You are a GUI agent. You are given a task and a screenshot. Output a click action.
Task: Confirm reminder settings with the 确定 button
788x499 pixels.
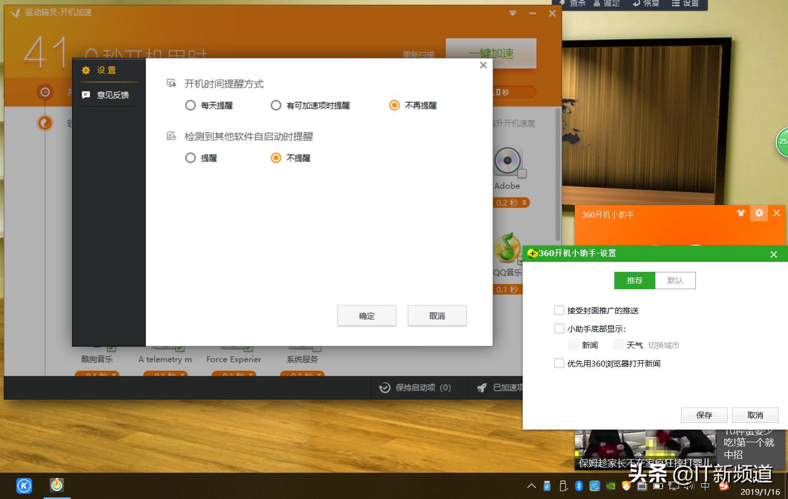coord(366,315)
